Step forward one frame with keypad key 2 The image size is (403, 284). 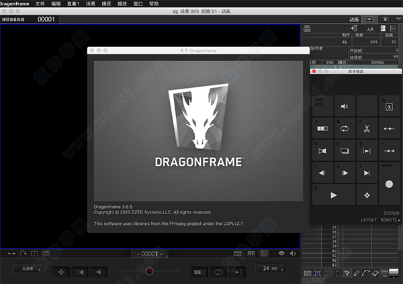coord(345,173)
